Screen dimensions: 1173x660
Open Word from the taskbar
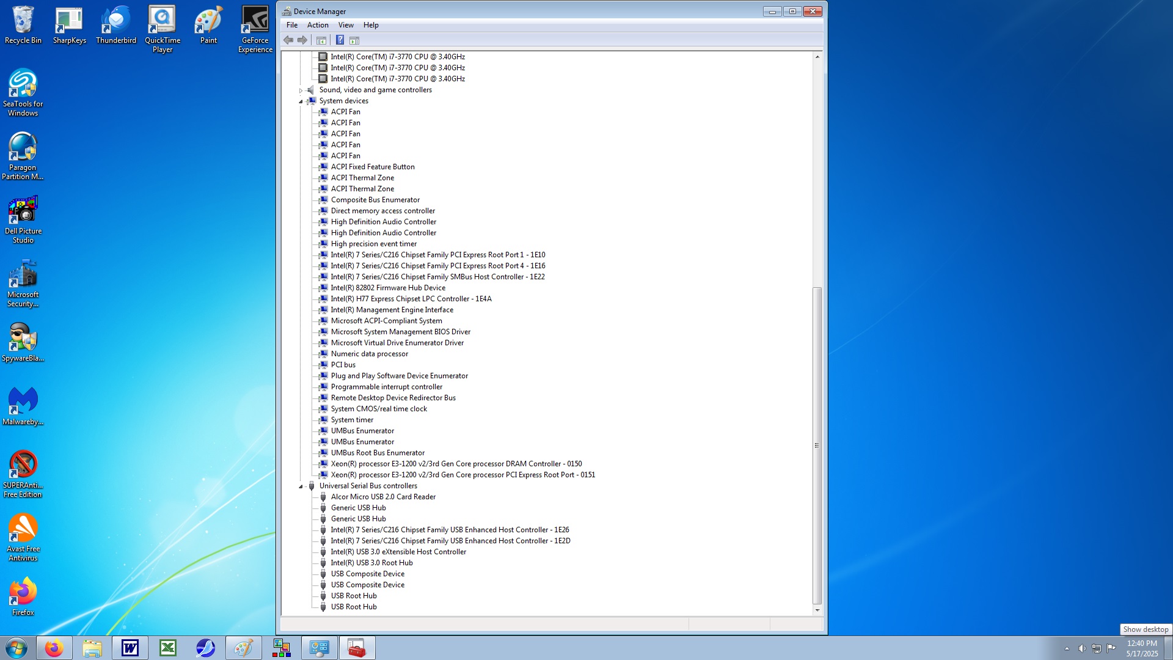pos(130,648)
